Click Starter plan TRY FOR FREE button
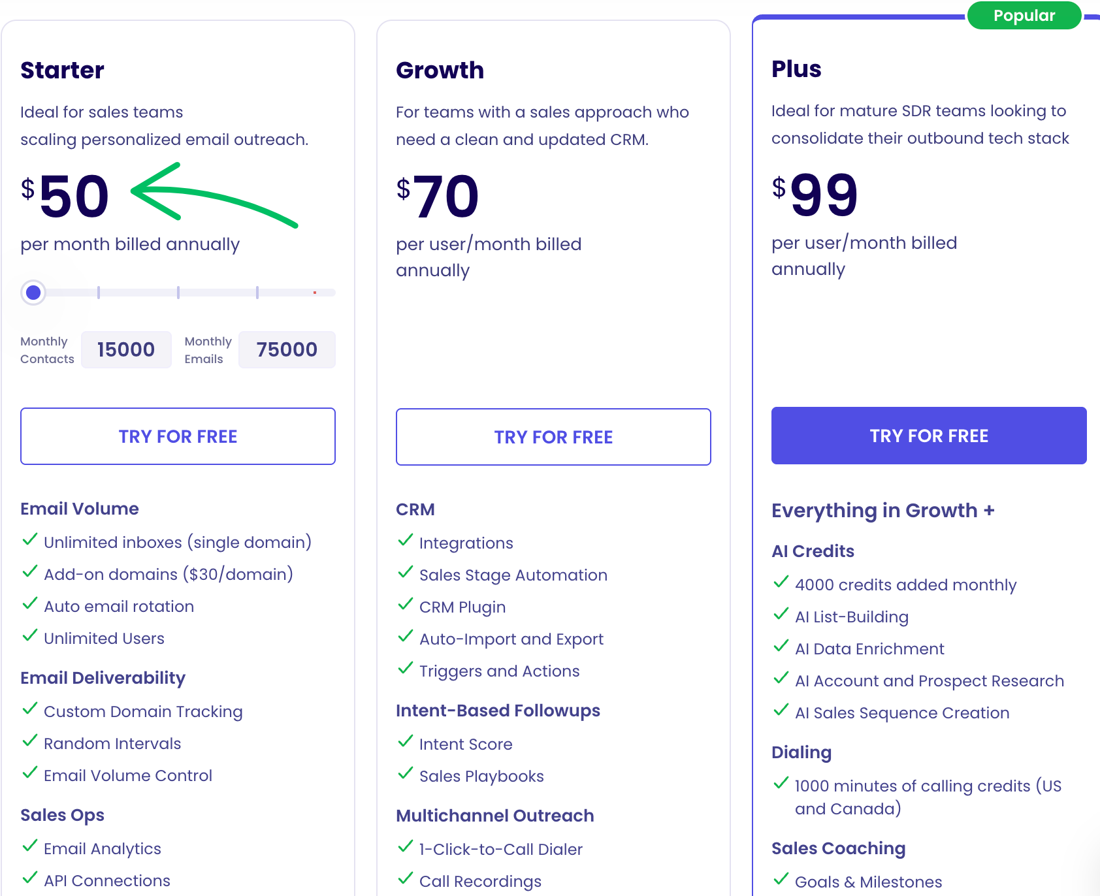Viewport: 1100px width, 896px height. [x=178, y=436]
